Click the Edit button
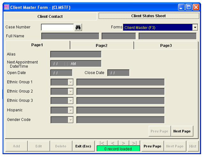Image resolution: width=202 pixels, height=157 pixels. point(39,146)
